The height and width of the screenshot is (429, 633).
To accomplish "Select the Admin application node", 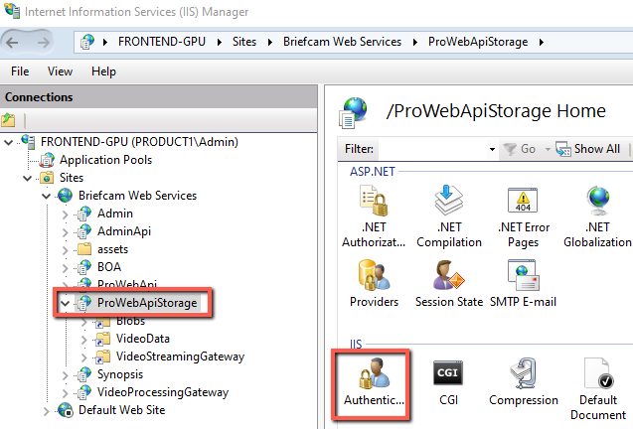I will click(114, 214).
